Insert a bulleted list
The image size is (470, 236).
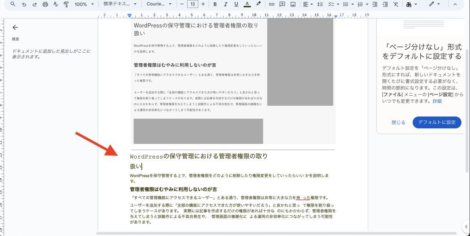click(x=346, y=4)
